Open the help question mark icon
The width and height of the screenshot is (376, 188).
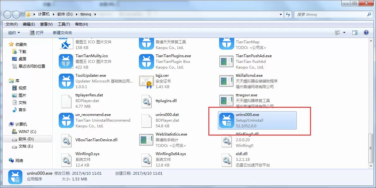[366, 33]
